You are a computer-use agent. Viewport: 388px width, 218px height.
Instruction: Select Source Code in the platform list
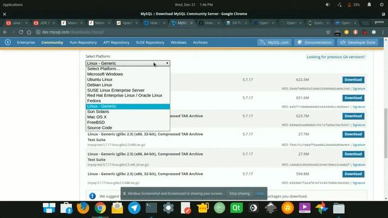point(128,128)
